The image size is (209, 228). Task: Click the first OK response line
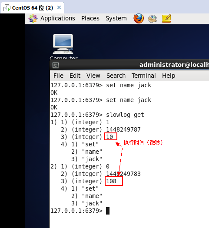(54, 93)
